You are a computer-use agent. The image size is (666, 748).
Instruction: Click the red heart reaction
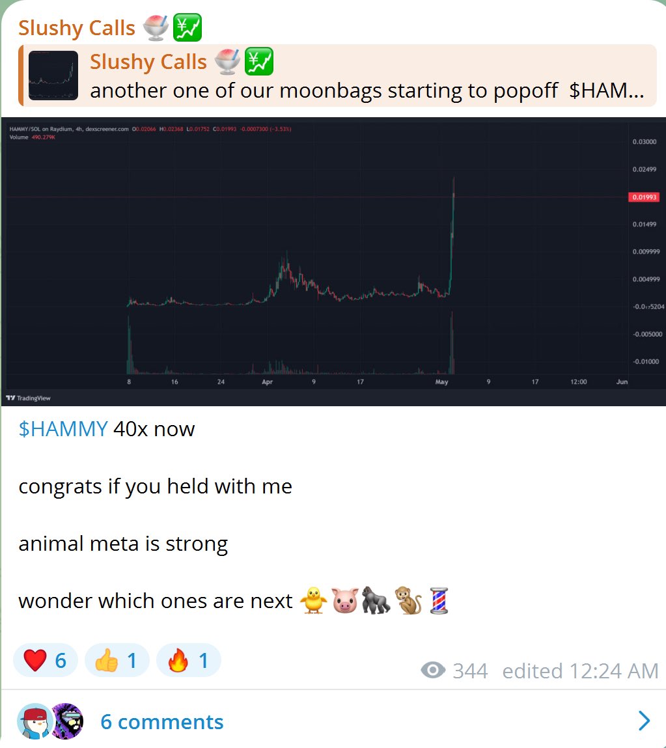46,661
